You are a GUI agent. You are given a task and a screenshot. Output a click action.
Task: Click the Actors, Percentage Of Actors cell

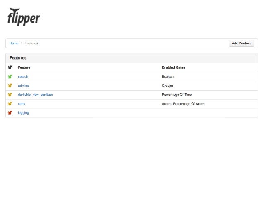[x=184, y=104]
